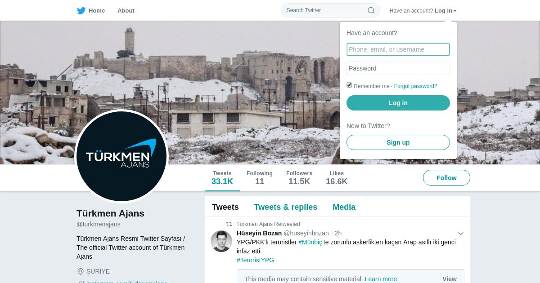
Task: Toggle the Remember me checkbox
Action: (349, 85)
